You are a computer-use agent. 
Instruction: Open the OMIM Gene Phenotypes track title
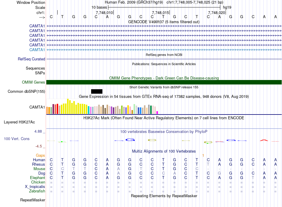click(164, 78)
